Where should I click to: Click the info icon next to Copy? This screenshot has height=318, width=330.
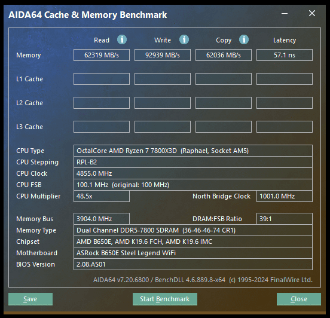point(244,39)
